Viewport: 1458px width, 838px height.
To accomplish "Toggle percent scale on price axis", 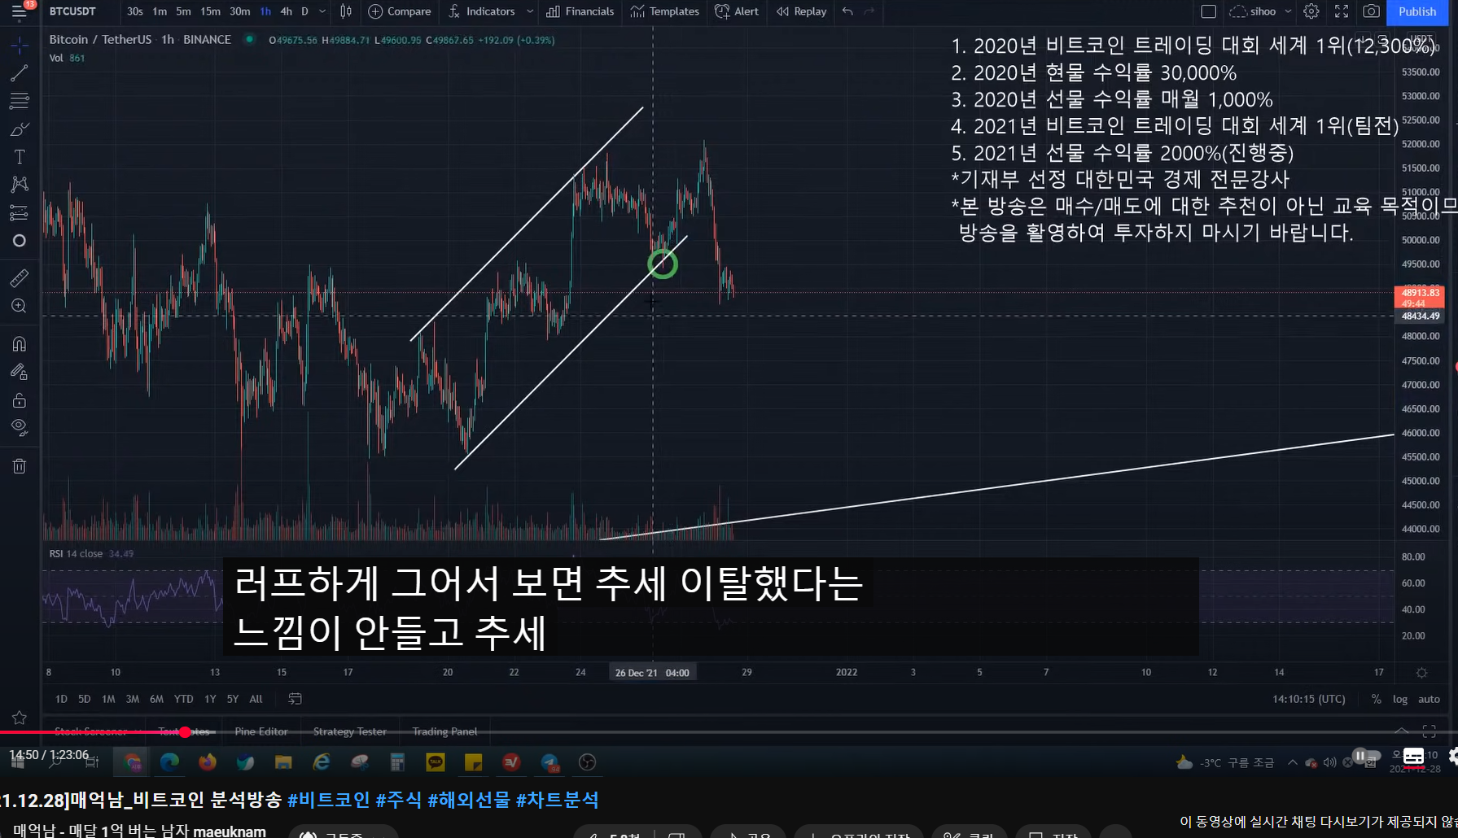I will 1376,699.
